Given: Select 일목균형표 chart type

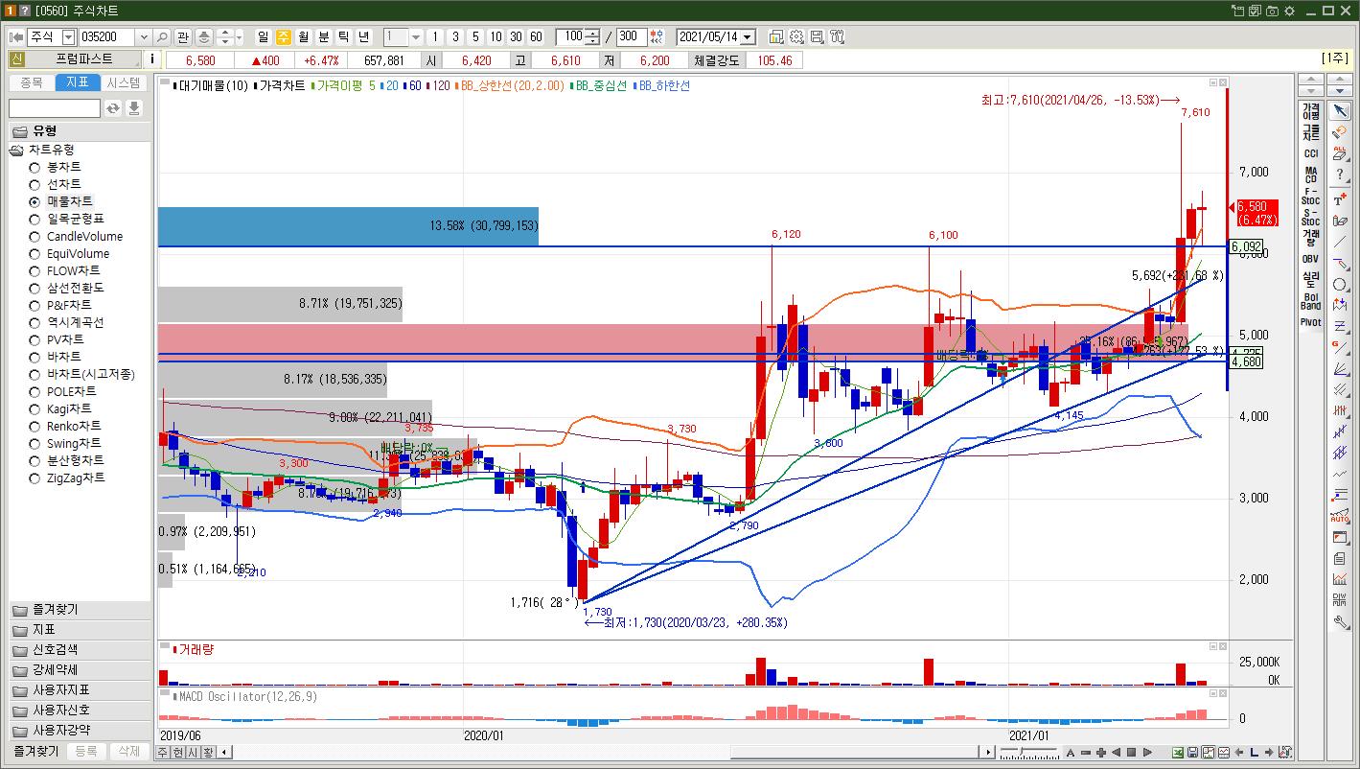Looking at the screenshot, I should pyautogui.click(x=66, y=219).
